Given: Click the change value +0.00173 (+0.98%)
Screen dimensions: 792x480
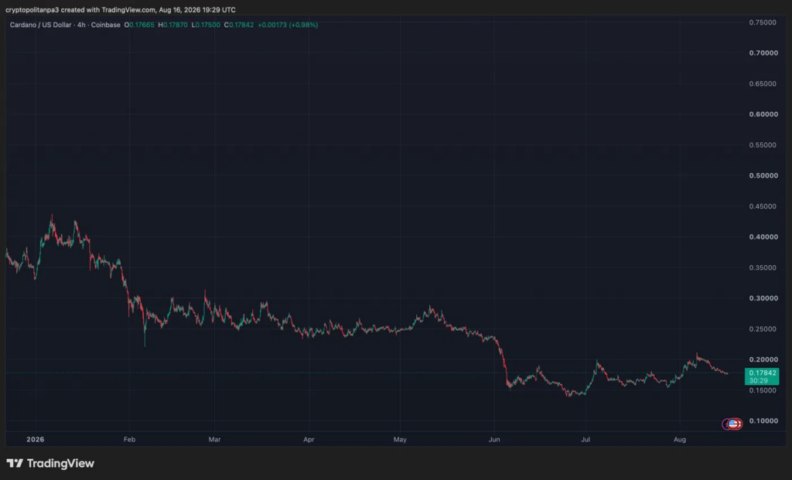Looking at the screenshot, I should (288, 25).
